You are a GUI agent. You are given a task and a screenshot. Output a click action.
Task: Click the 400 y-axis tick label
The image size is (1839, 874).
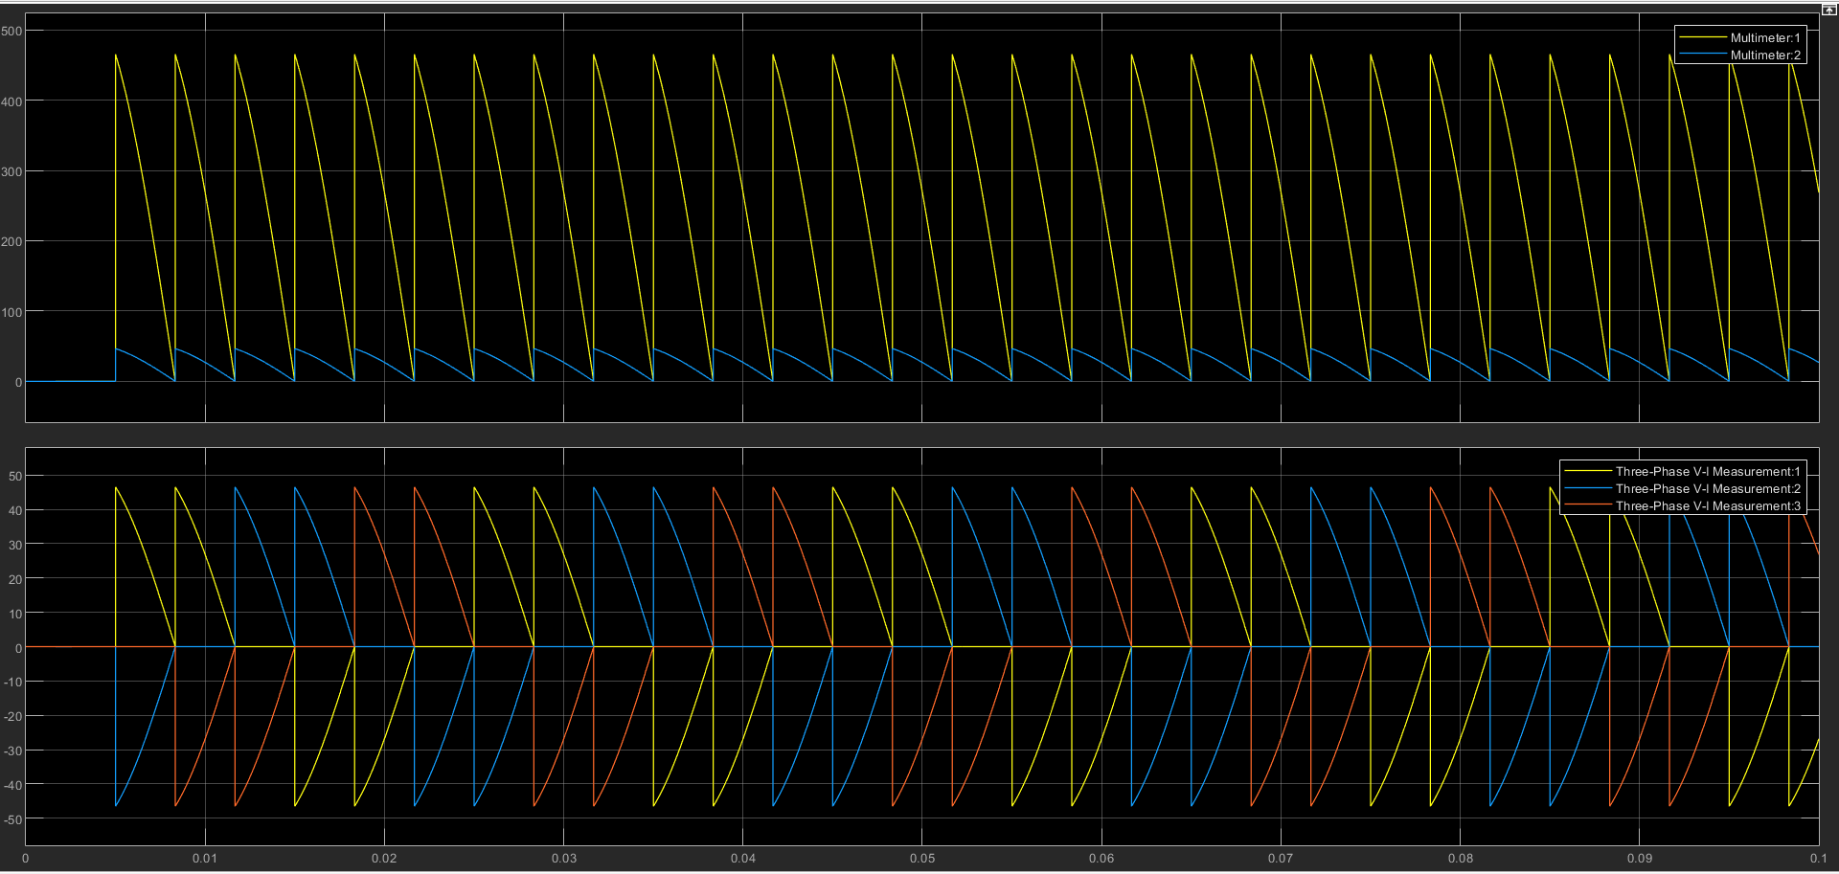(x=11, y=101)
